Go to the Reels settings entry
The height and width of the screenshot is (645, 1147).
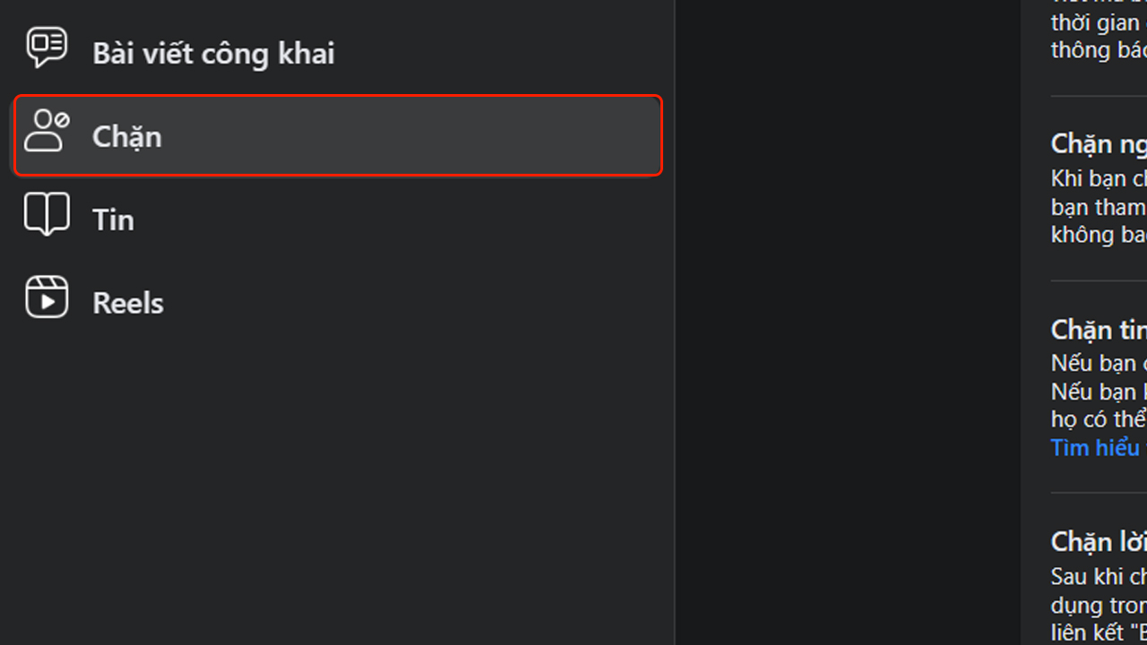(x=338, y=302)
